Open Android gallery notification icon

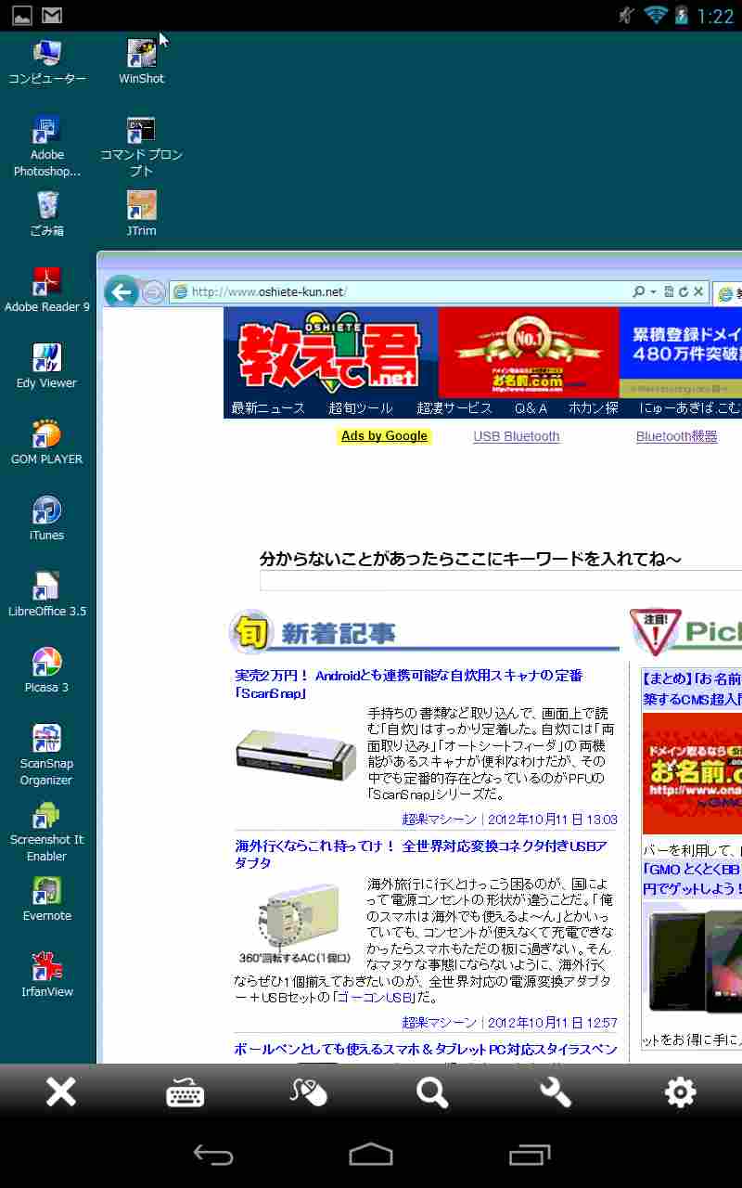coord(21,16)
